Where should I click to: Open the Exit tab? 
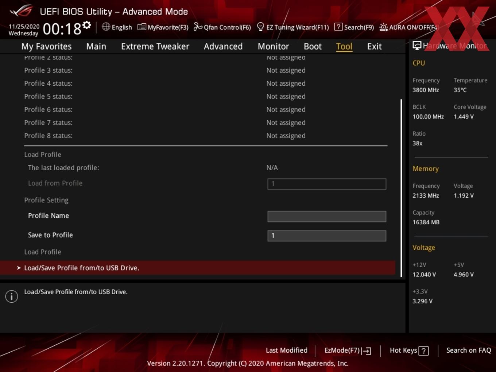(x=374, y=46)
